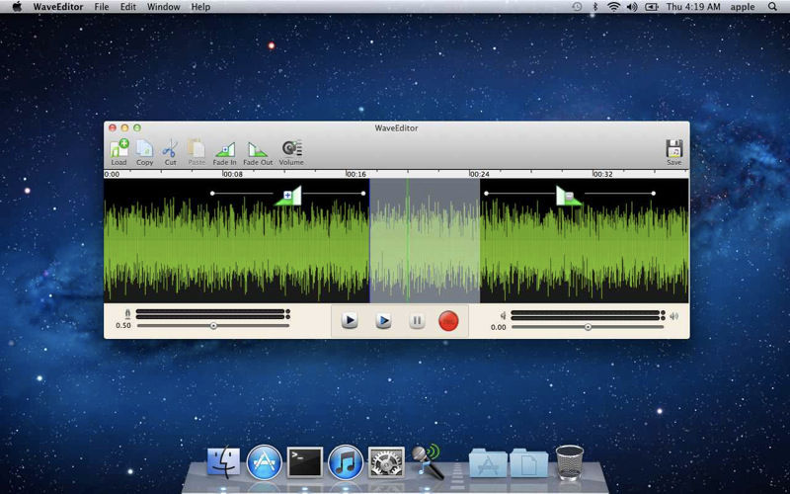Open App Store from the Dock

(x=265, y=462)
